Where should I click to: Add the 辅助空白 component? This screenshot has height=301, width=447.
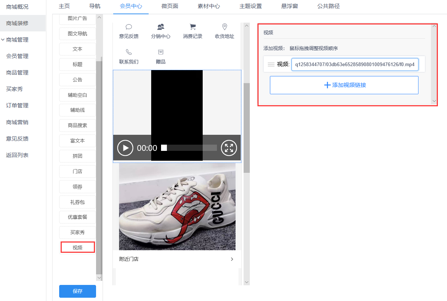tap(77, 95)
